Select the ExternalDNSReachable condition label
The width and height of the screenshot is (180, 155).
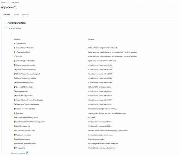(25, 87)
